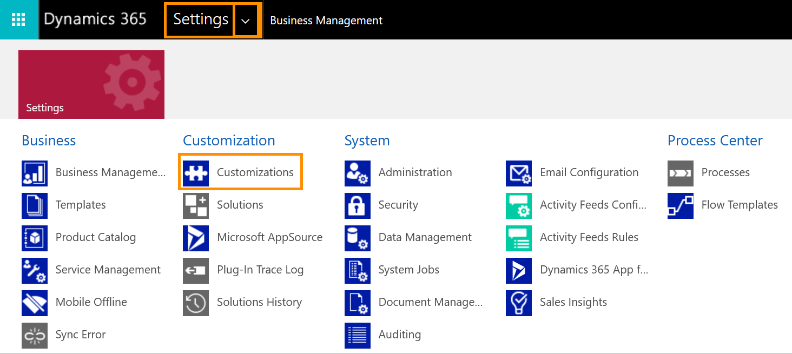This screenshot has width=792, height=354.
Task: Open the Flow Templates icon
Action: 681,205
